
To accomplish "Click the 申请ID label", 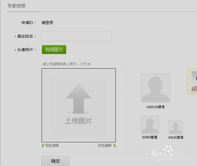I will point(29,23).
